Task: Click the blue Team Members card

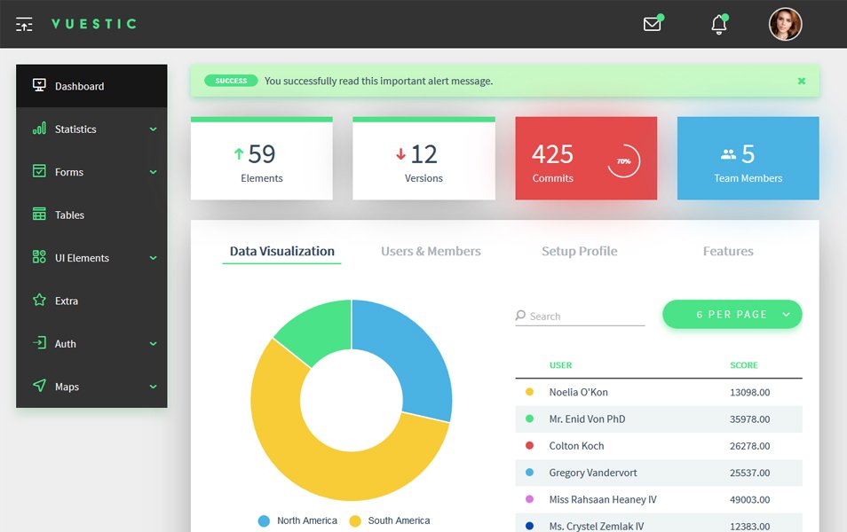Action: point(748,158)
